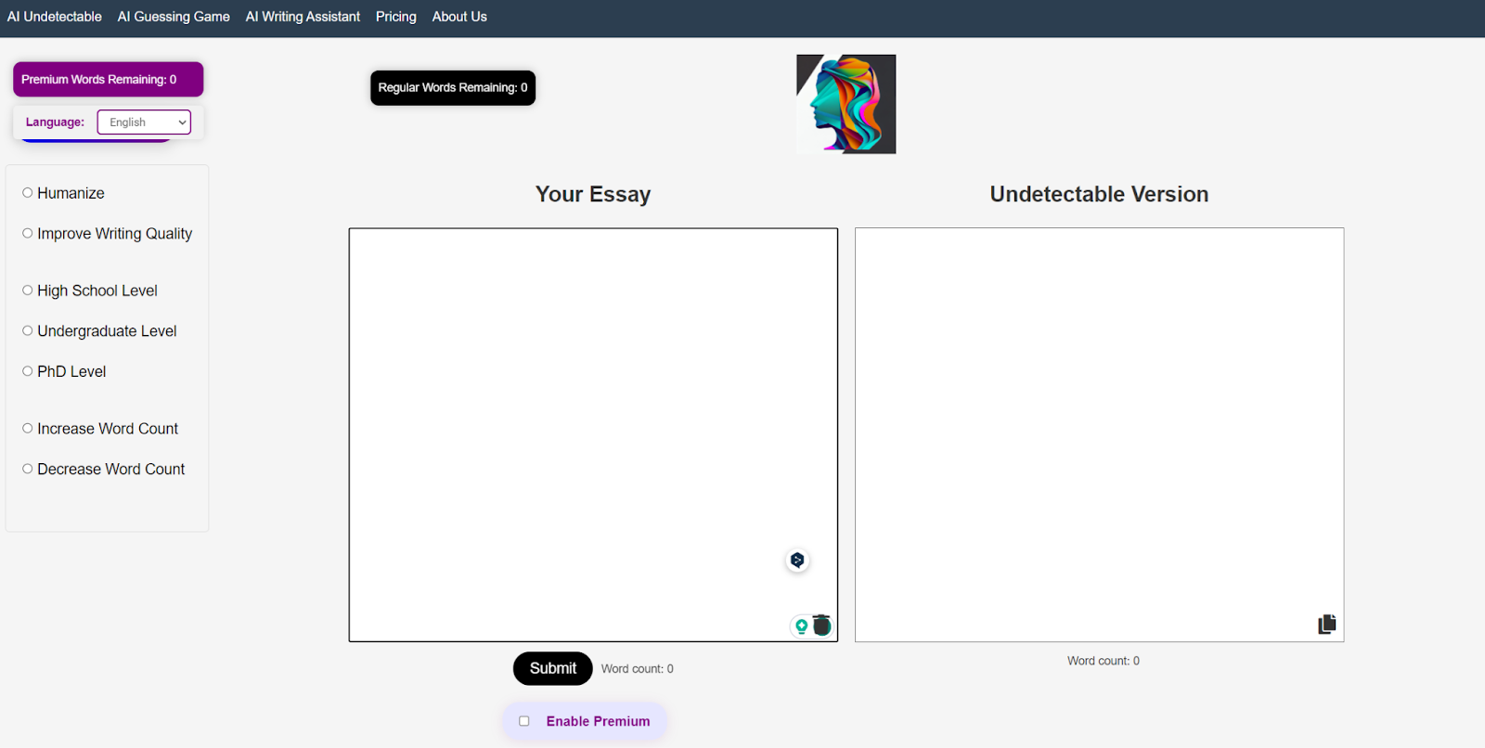Image resolution: width=1485 pixels, height=748 pixels.
Task: Open the Pricing page
Action: (x=396, y=17)
